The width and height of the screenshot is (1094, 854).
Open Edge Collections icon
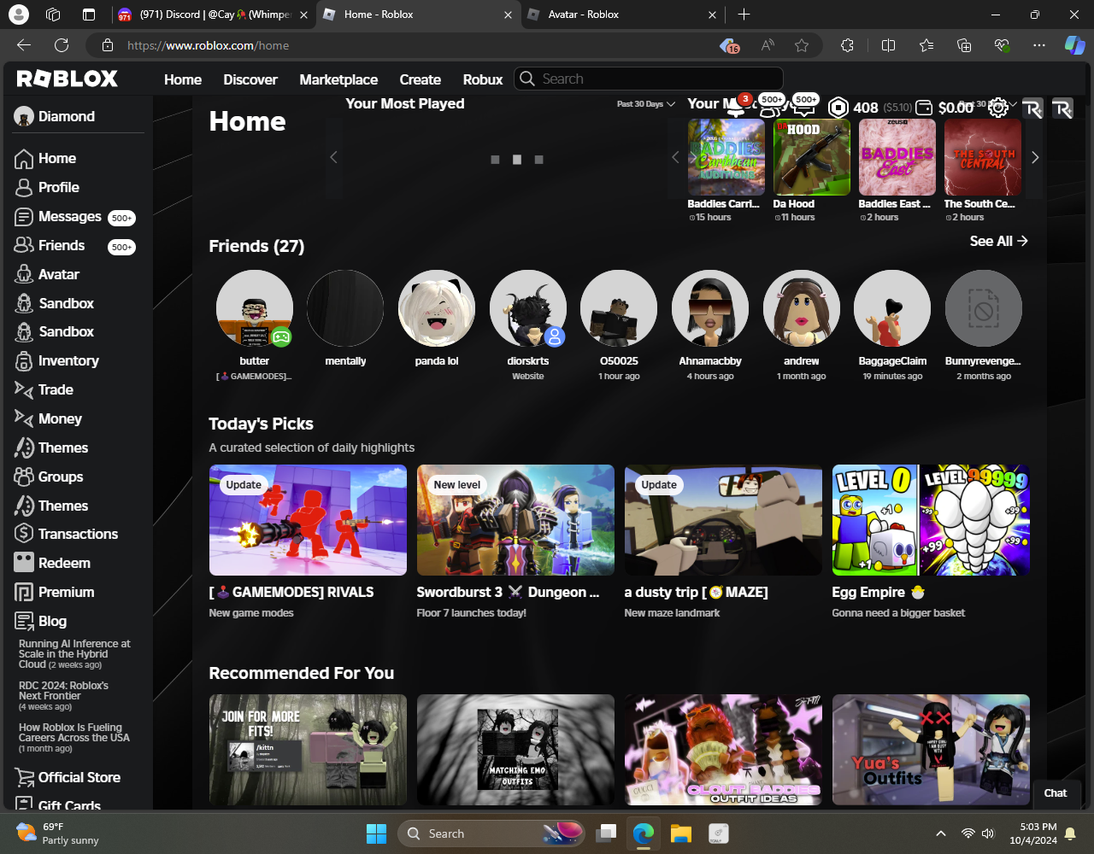click(964, 45)
